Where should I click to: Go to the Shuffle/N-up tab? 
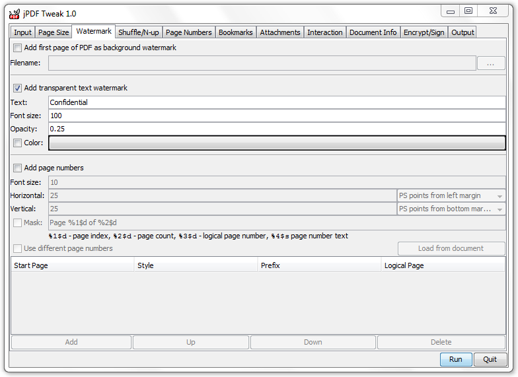(x=139, y=32)
